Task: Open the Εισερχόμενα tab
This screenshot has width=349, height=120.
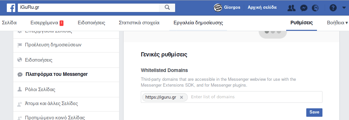Action: [x=44, y=23]
